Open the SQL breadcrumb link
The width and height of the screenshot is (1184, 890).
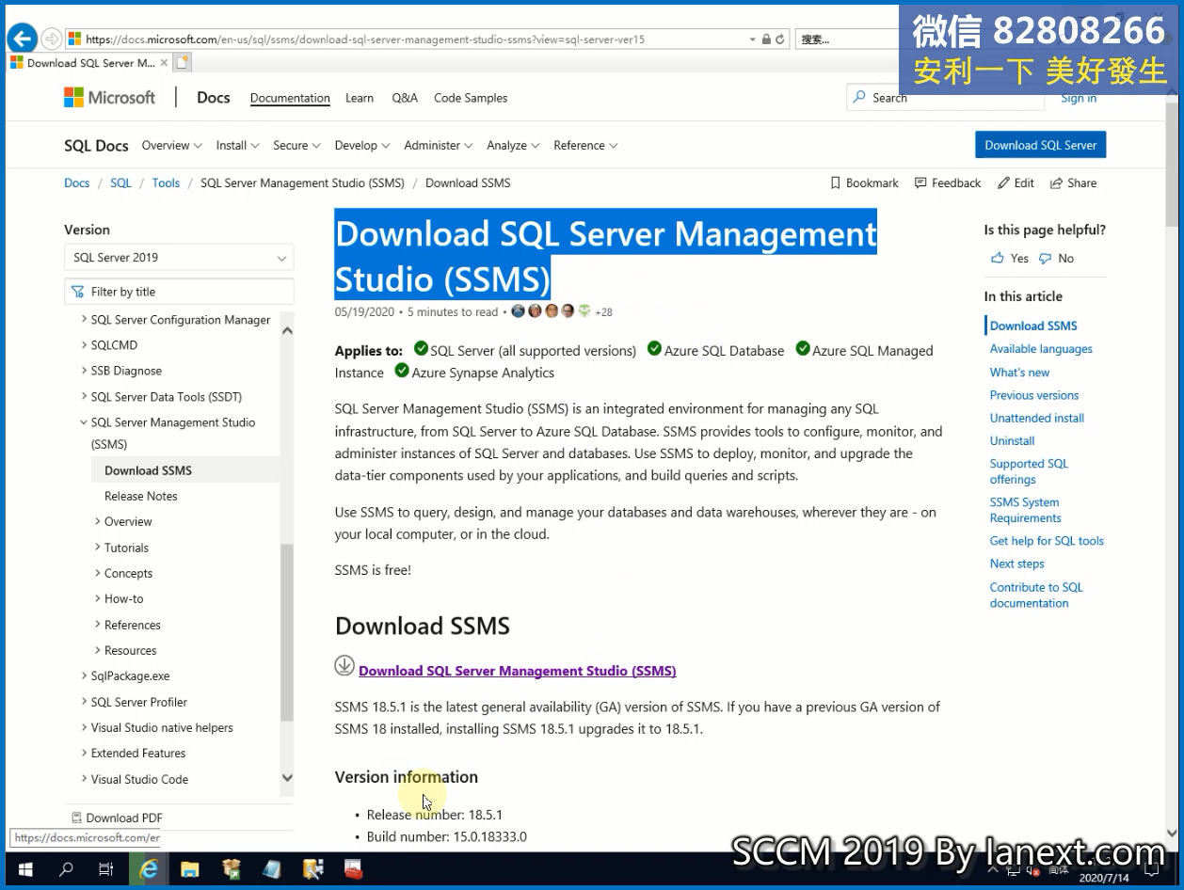point(120,183)
